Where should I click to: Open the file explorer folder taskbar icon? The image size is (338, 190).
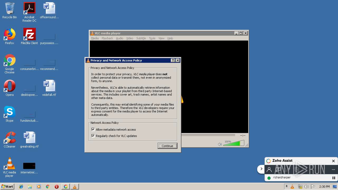click(30, 187)
